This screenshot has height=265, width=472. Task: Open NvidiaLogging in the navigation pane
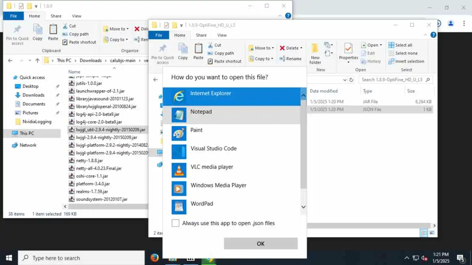pos(37,121)
